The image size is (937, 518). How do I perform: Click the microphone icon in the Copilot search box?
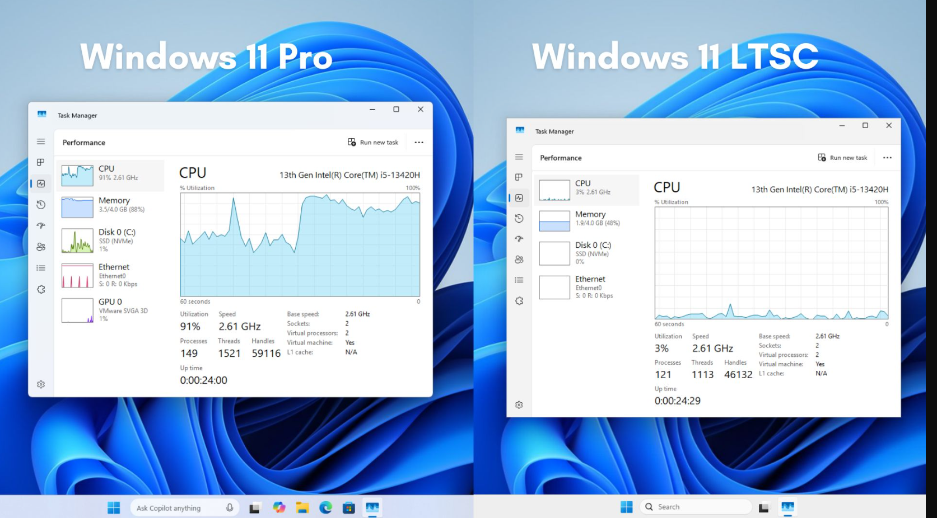230,507
